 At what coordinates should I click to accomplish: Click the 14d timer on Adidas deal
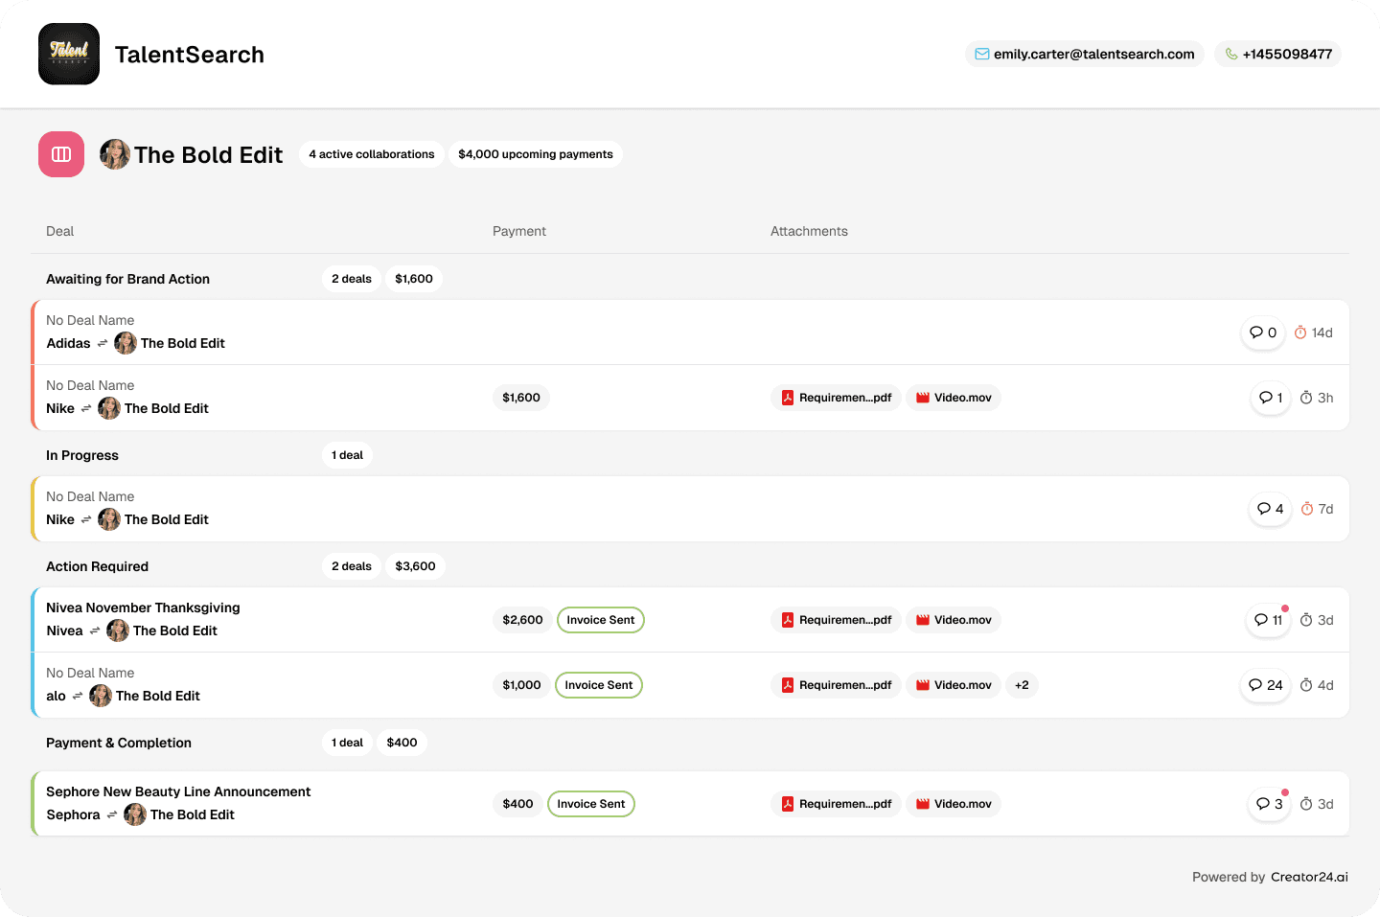(x=1314, y=332)
